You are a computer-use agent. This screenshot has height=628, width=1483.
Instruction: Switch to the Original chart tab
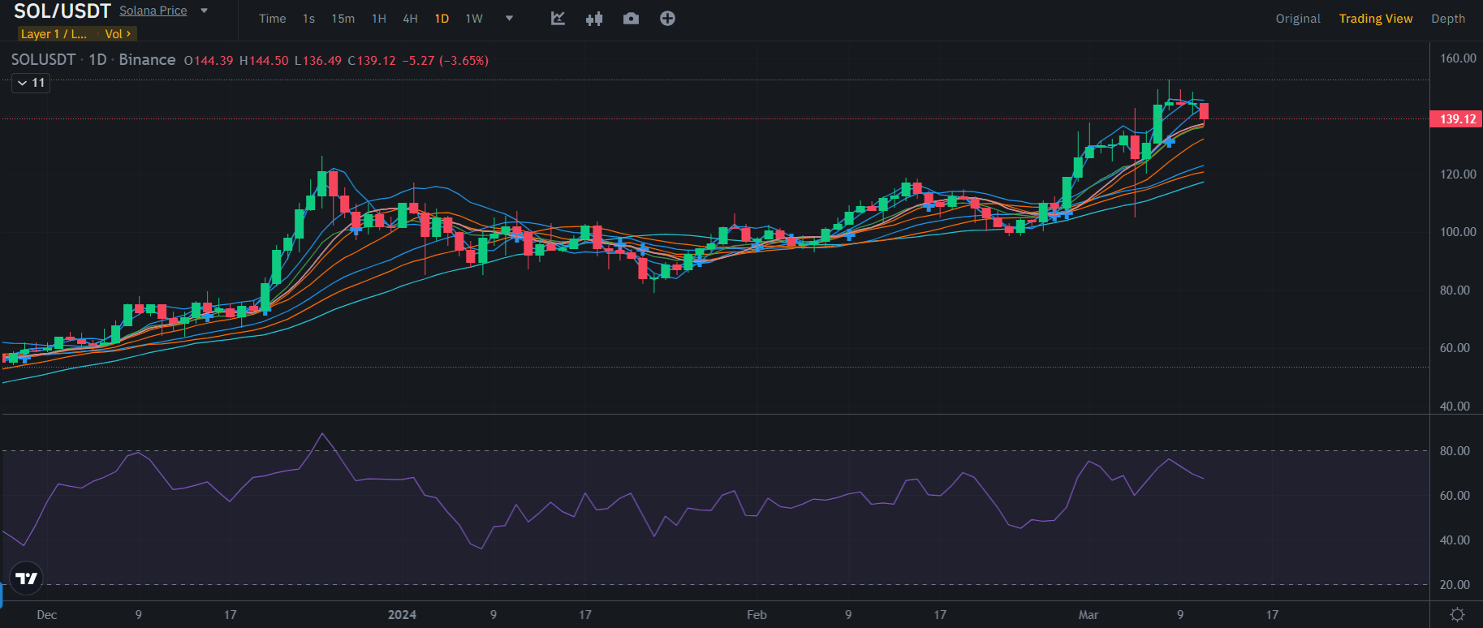click(1297, 19)
